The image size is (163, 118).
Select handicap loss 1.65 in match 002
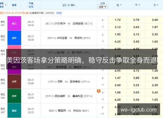click(x=155, y=42)
